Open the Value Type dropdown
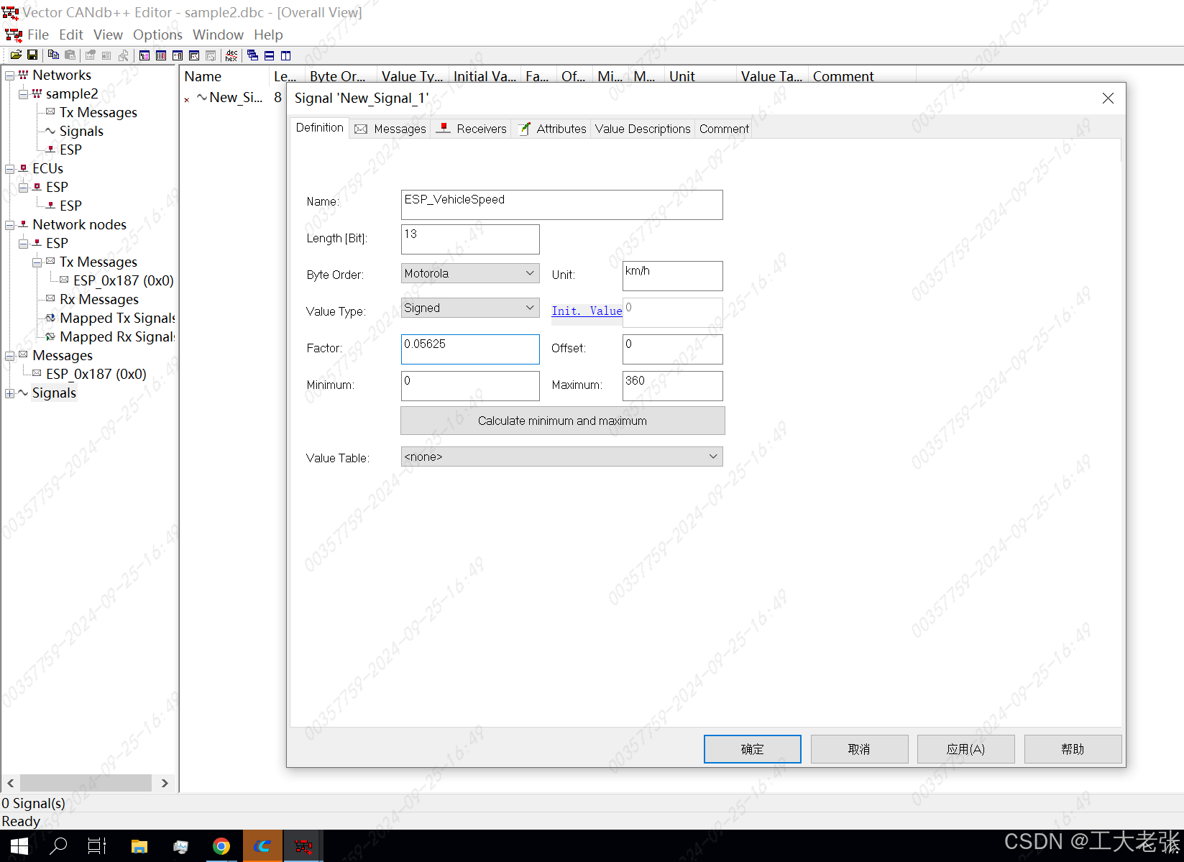 [470, 308]
